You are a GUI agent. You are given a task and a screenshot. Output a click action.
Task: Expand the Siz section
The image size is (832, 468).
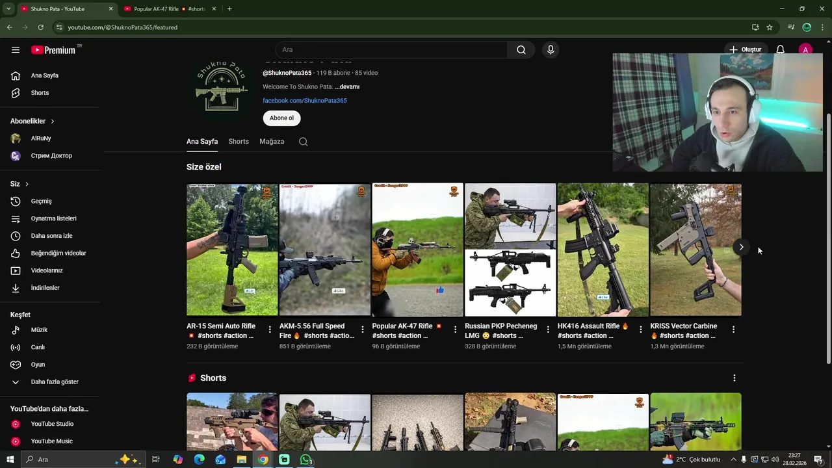[x=19, y=184]
